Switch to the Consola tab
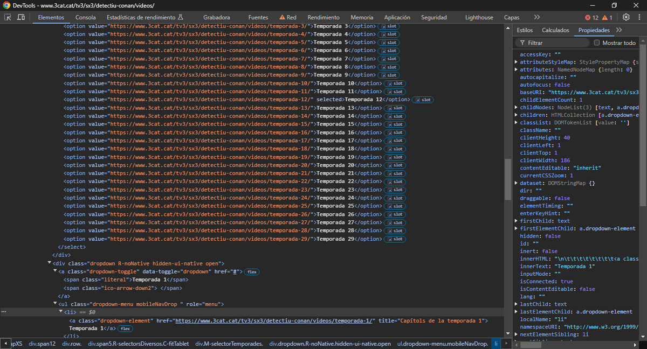This screenshot has width=647, height=349. (86, 17)
